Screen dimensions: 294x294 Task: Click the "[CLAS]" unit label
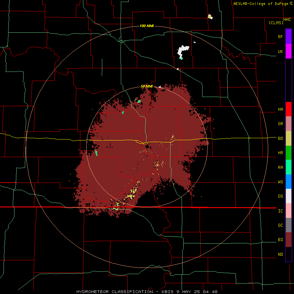276,23
